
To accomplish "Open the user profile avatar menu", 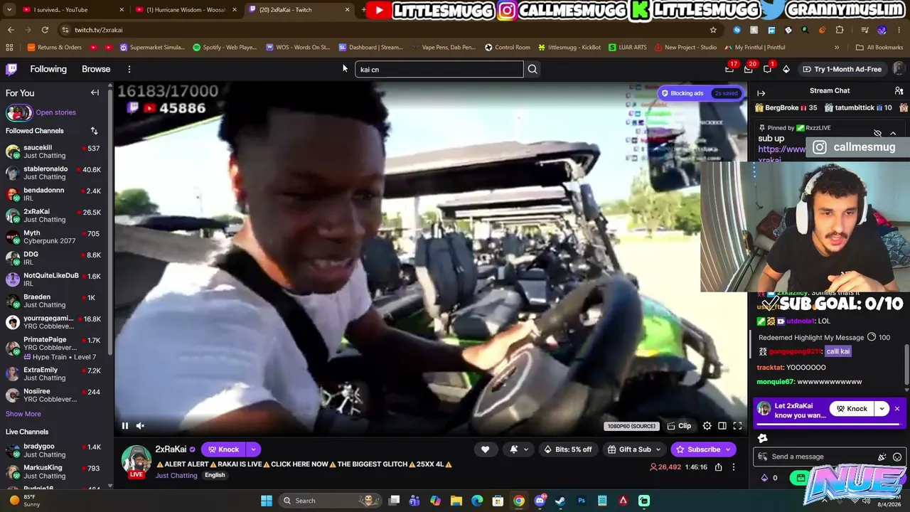I will point(899,69).
